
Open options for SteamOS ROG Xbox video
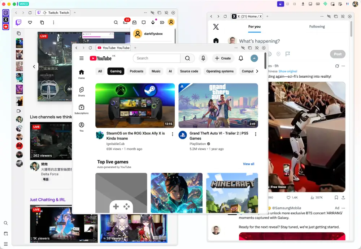tap(173, 134)
